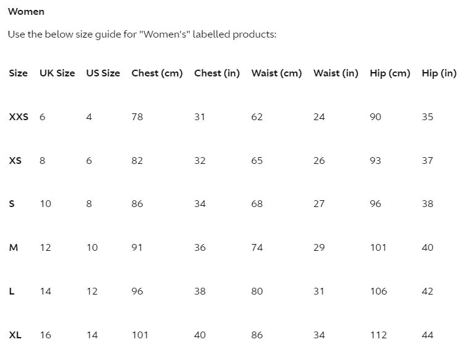Click the Women heading text

[x=27, y=12]
